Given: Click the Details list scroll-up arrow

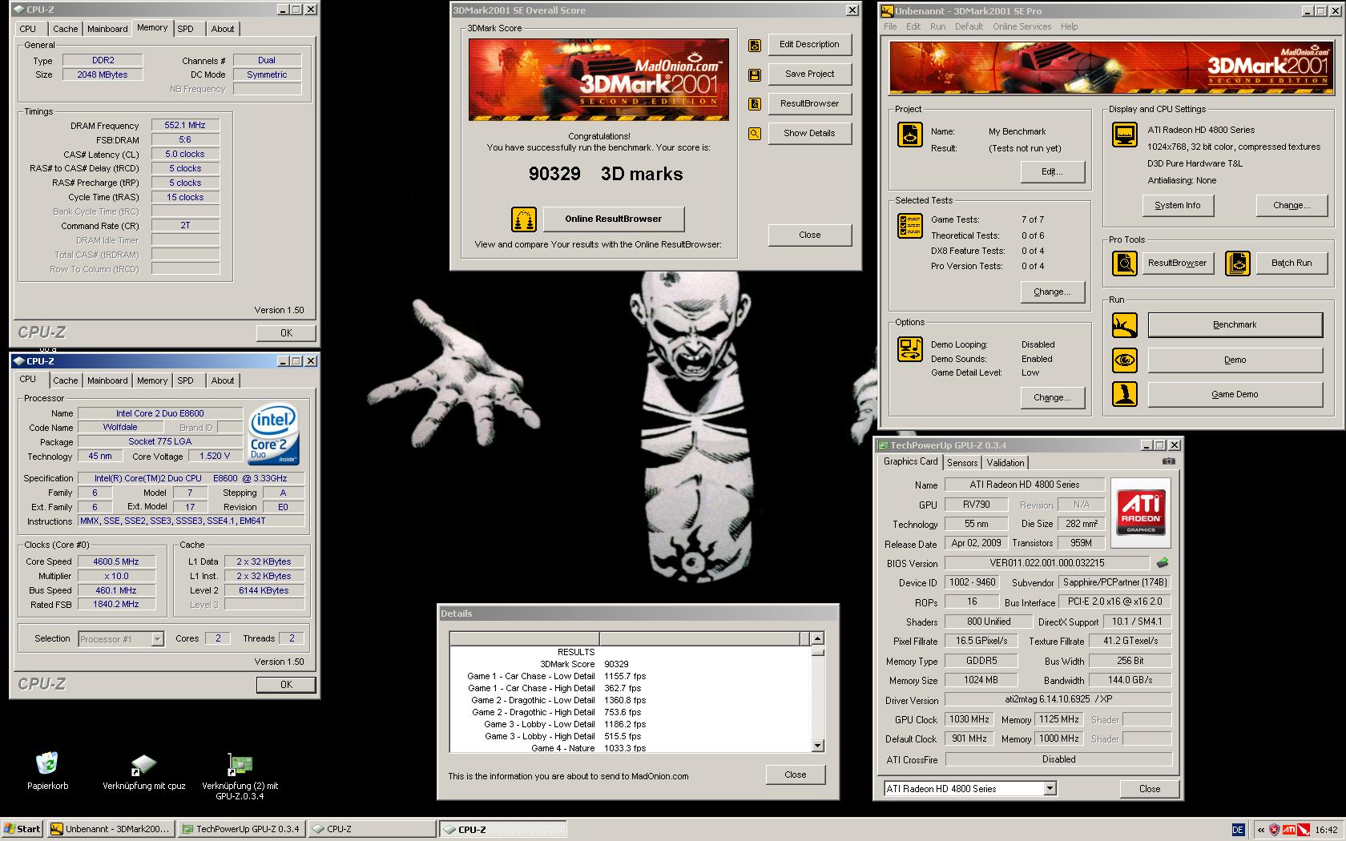Looking at the screenshot, I should (x=817, y=638).
